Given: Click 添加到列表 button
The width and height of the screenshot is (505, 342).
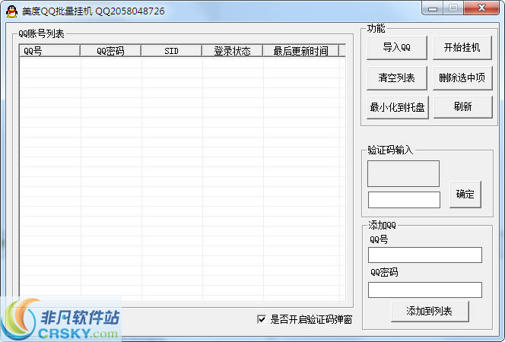Looking at the screenshot, I should [430, 311].
